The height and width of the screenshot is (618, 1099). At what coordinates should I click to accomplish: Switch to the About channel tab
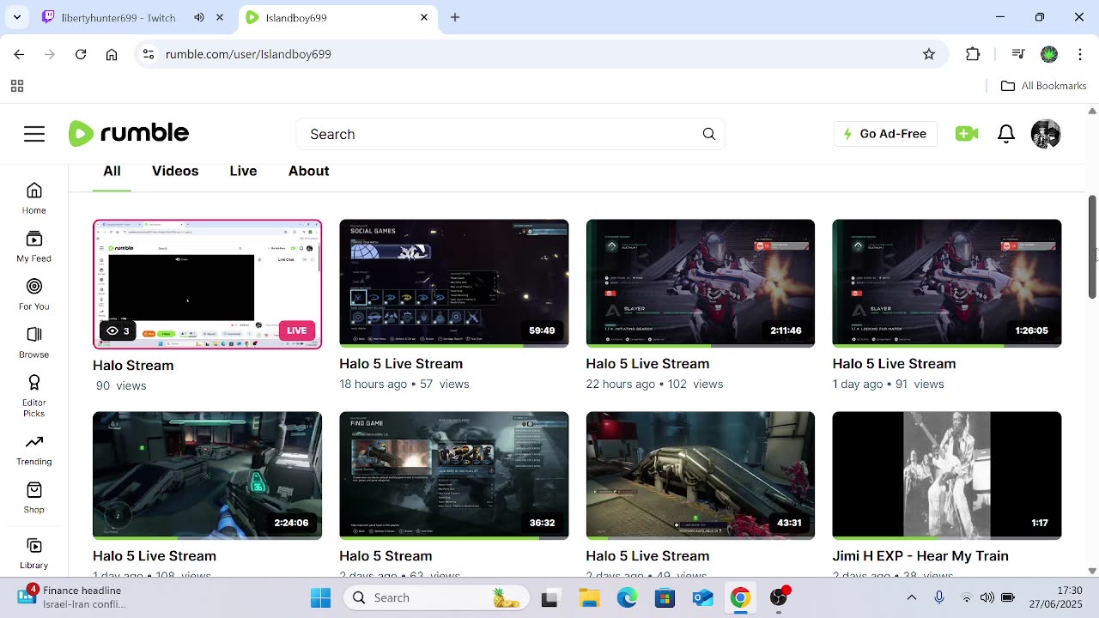[309, 171]
